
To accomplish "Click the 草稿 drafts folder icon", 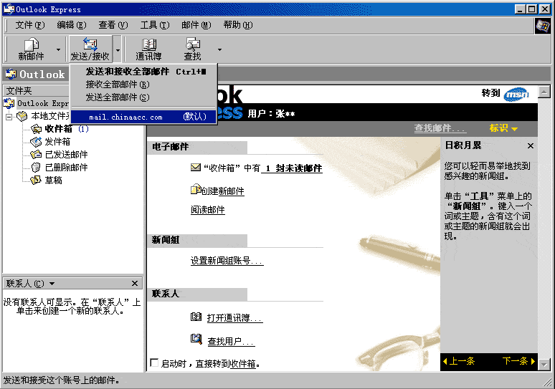I will click(x=36, y=180).
